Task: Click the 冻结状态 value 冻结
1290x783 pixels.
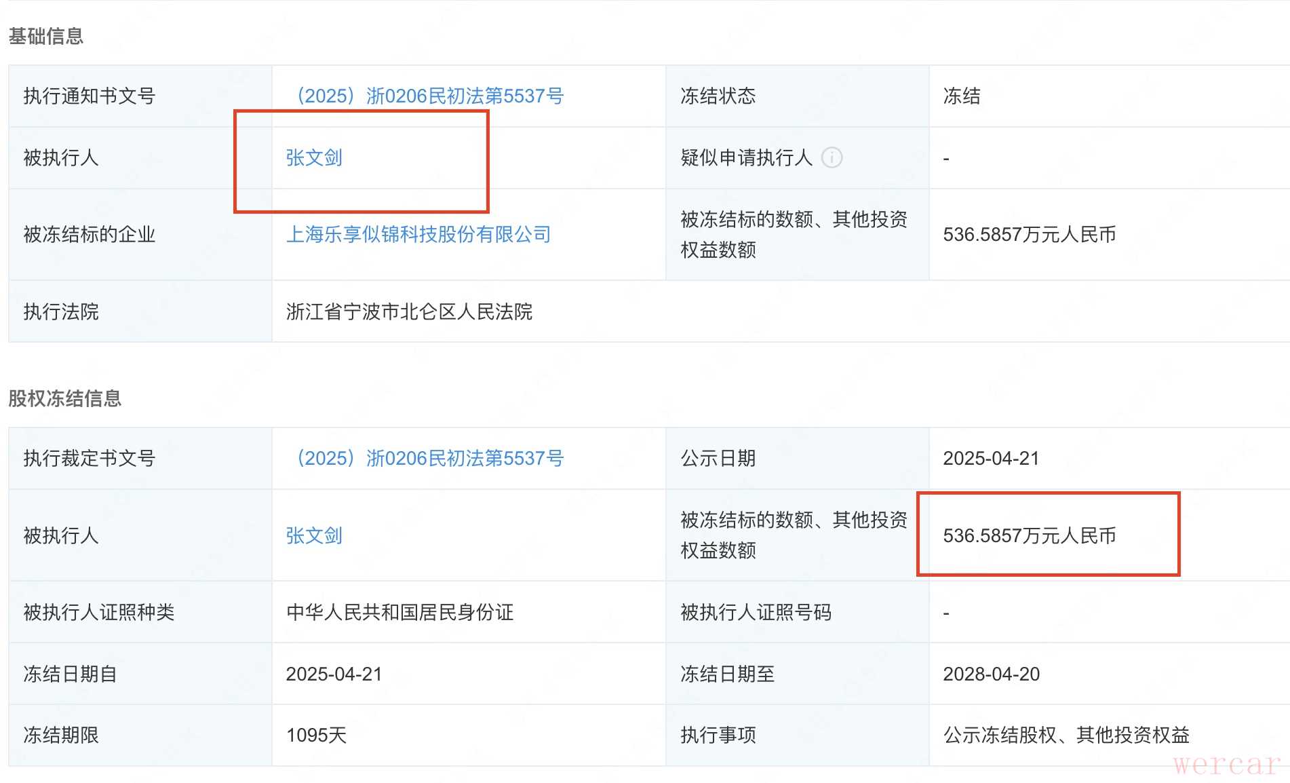Action: (961, 96)
